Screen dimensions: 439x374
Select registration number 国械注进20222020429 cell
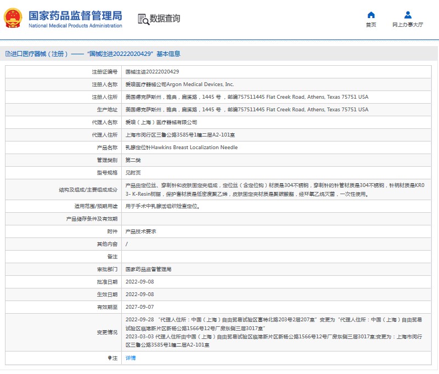[153, 72]
